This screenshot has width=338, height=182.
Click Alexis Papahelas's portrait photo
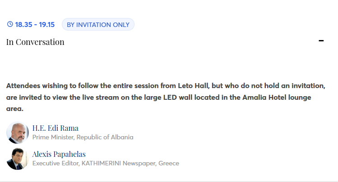click(x=18, y=159)
